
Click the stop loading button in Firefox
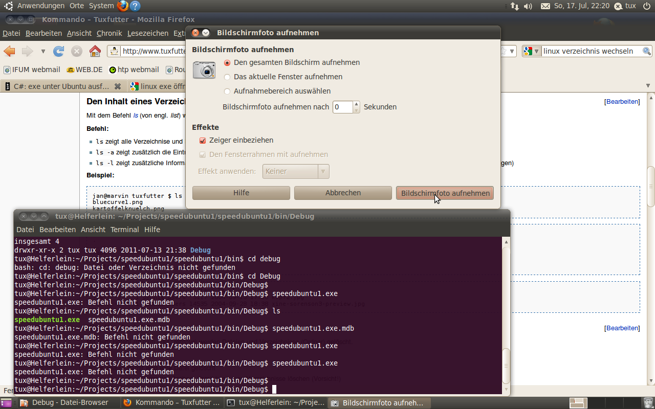click(77, 51)
